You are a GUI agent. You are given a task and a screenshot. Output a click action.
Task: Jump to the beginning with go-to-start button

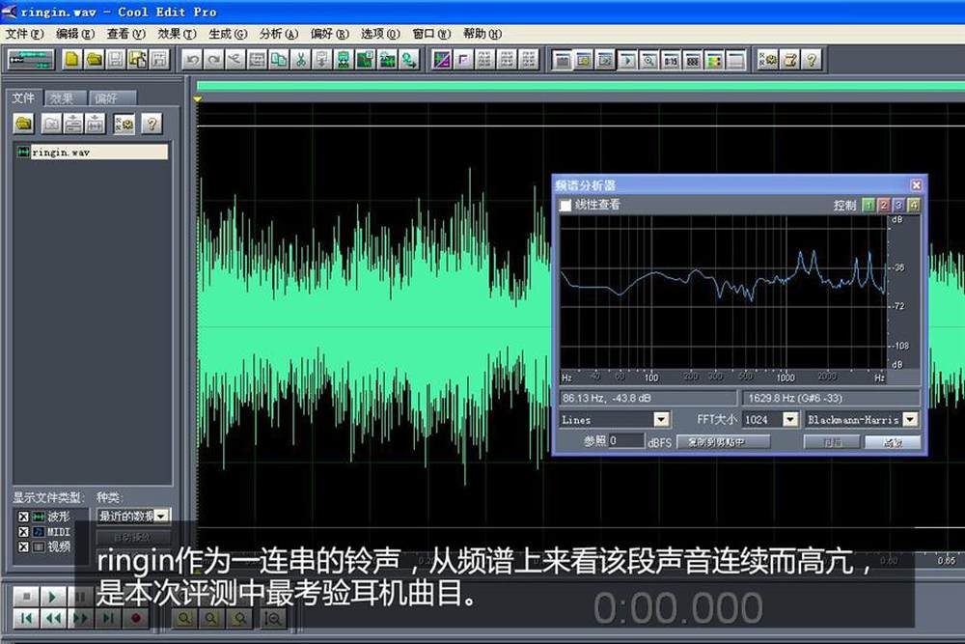tap(26, 618)
